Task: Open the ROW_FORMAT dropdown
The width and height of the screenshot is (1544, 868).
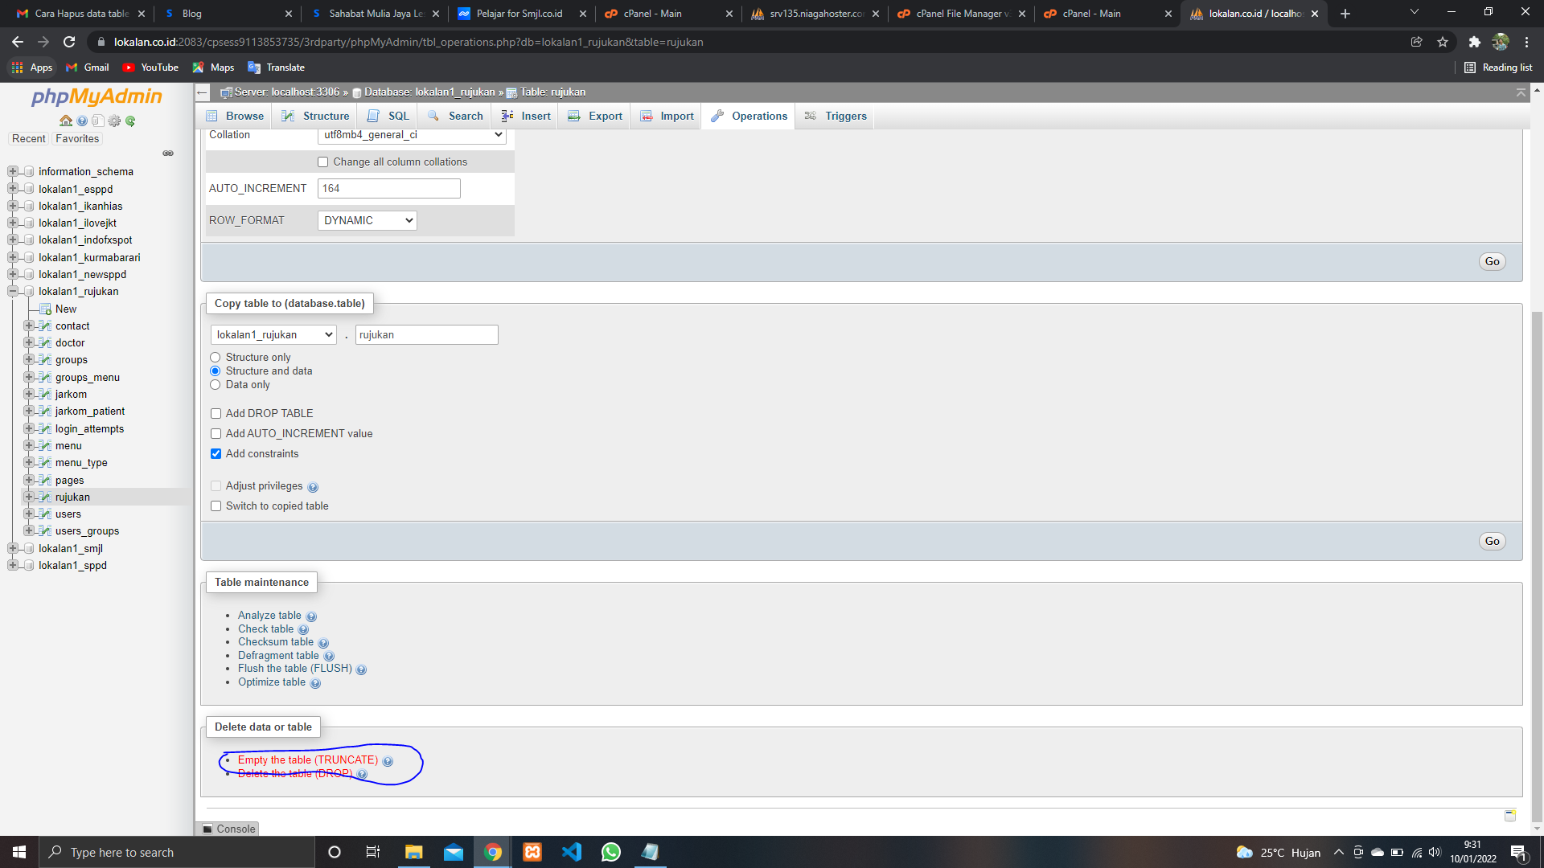Action: [x=367, y=220]
